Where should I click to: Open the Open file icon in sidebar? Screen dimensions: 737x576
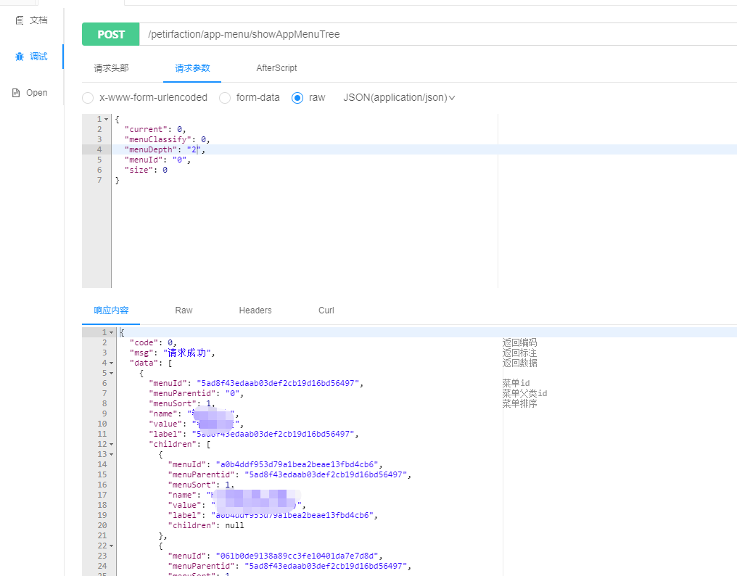16,93
